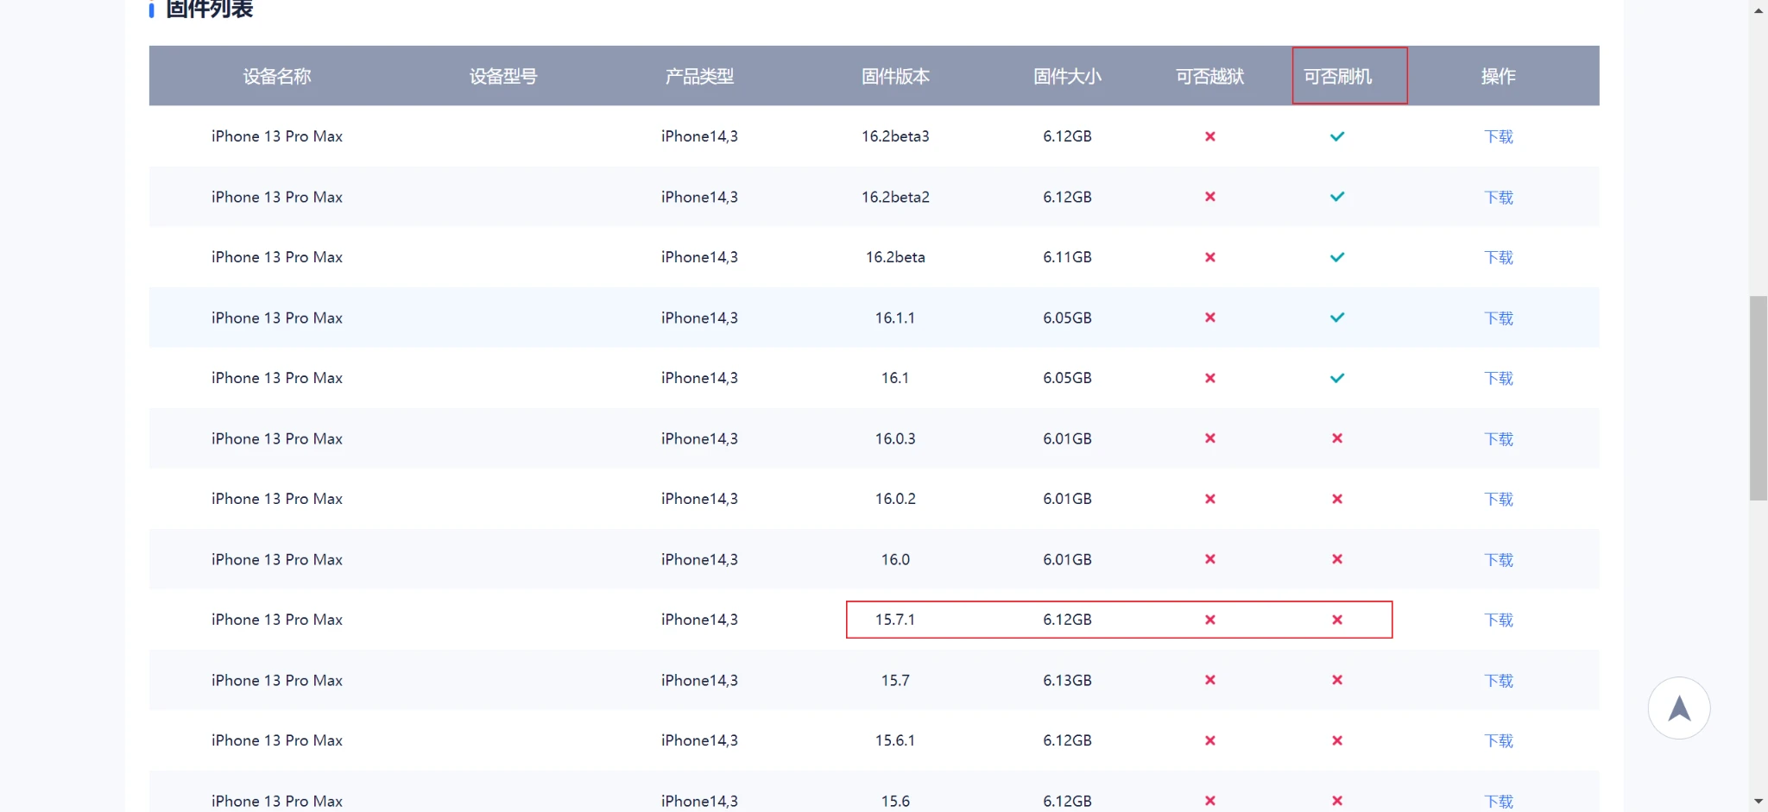Click jailbreak cross icon for 16.0.2
The image size is (1768, 812).
[1210, 499]
